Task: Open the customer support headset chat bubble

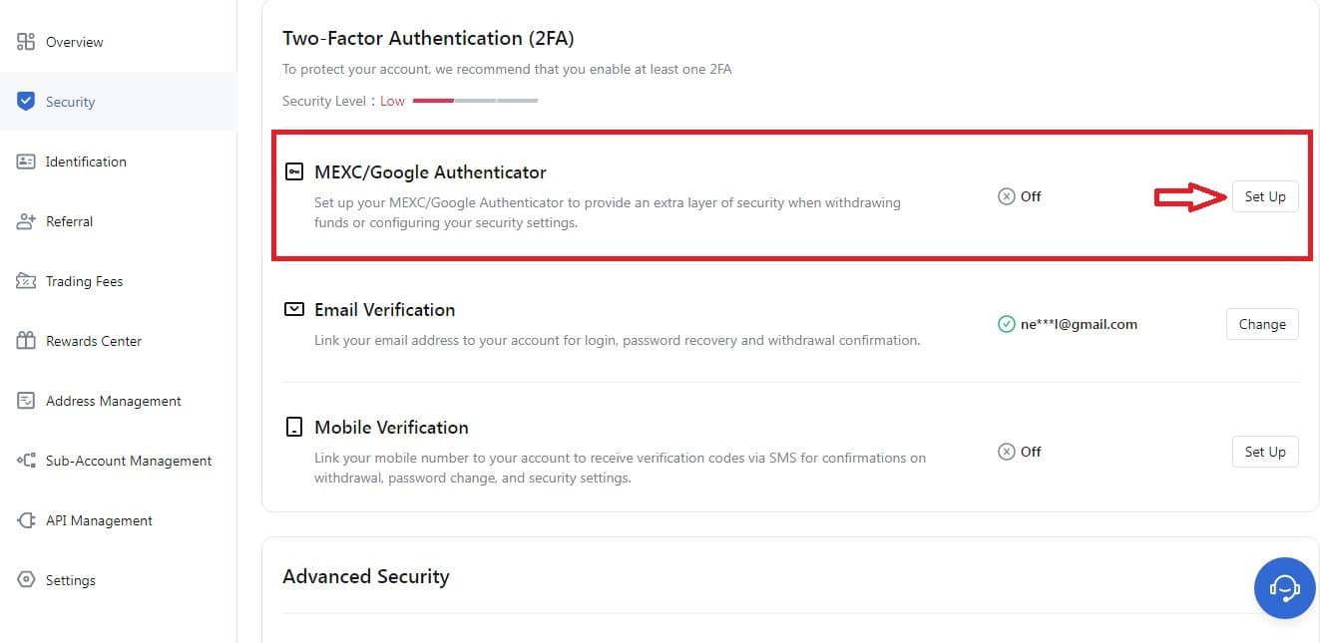Action: [1284, 588]
